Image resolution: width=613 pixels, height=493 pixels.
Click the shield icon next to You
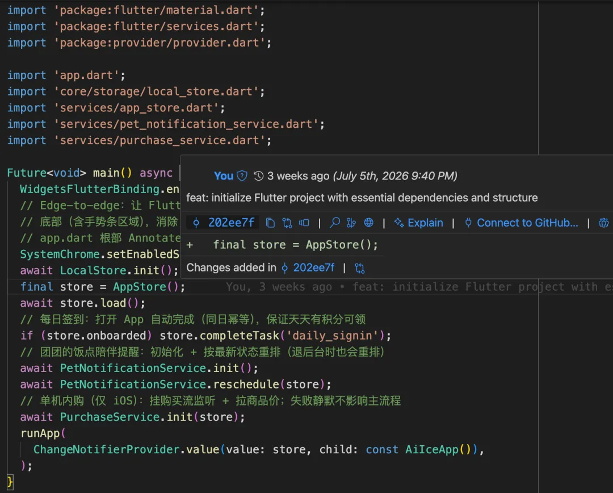242,176
